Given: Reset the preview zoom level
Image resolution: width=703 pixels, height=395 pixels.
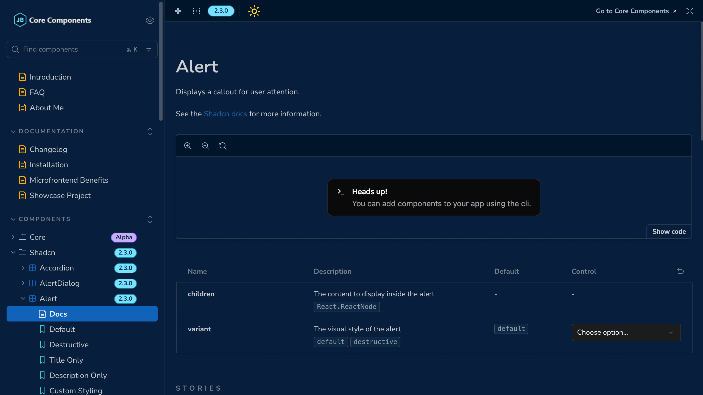Looking at the screenshot, I should pos(223,146).
